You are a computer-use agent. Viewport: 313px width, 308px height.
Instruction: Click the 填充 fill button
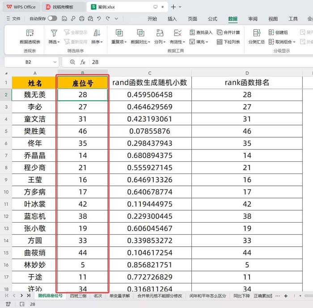pyautogui.click(x=199, y=42)
